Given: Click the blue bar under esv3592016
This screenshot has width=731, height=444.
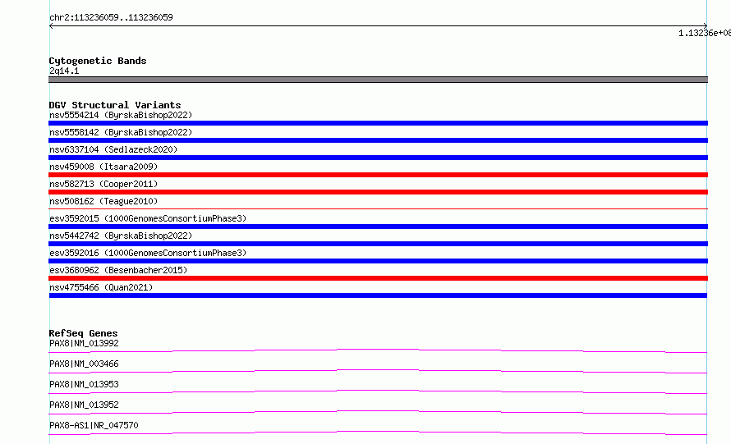Looking at the screenshot, I should 378,261.
